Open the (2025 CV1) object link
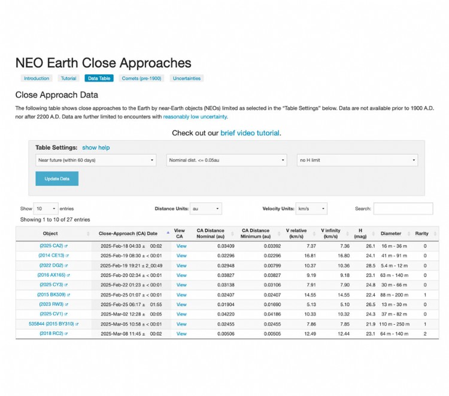 click(51, 314)
